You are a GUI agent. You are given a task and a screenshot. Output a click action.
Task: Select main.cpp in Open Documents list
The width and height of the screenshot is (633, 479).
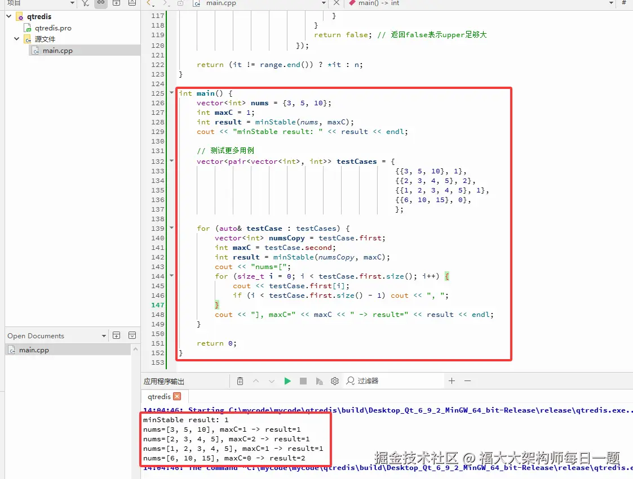coord(68,350)
